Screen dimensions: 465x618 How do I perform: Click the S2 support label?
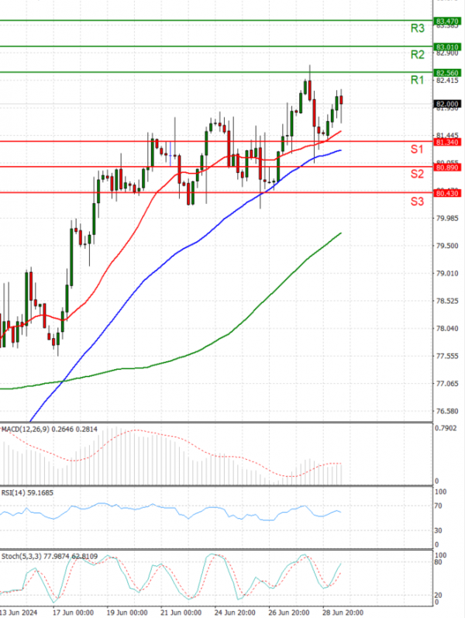(417, 174)
